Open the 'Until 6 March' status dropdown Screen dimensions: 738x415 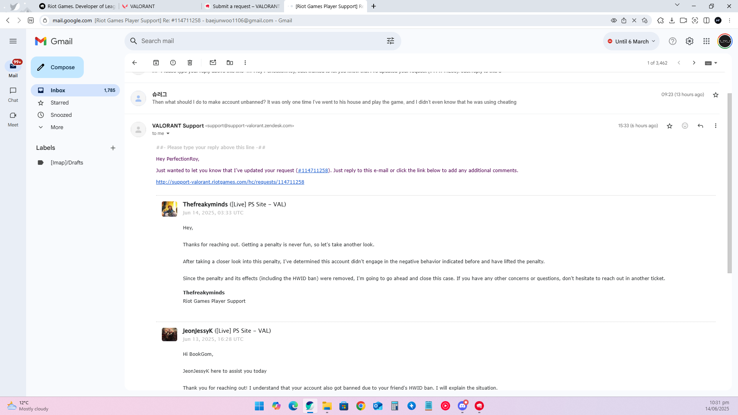(631, 41)
